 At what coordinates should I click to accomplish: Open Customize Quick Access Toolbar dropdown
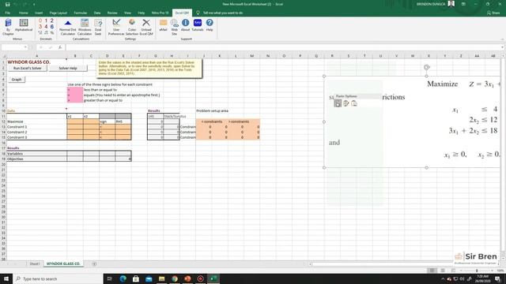34,4
